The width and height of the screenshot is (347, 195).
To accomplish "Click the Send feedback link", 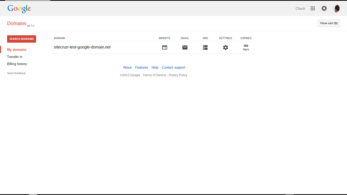I will 17,73.
